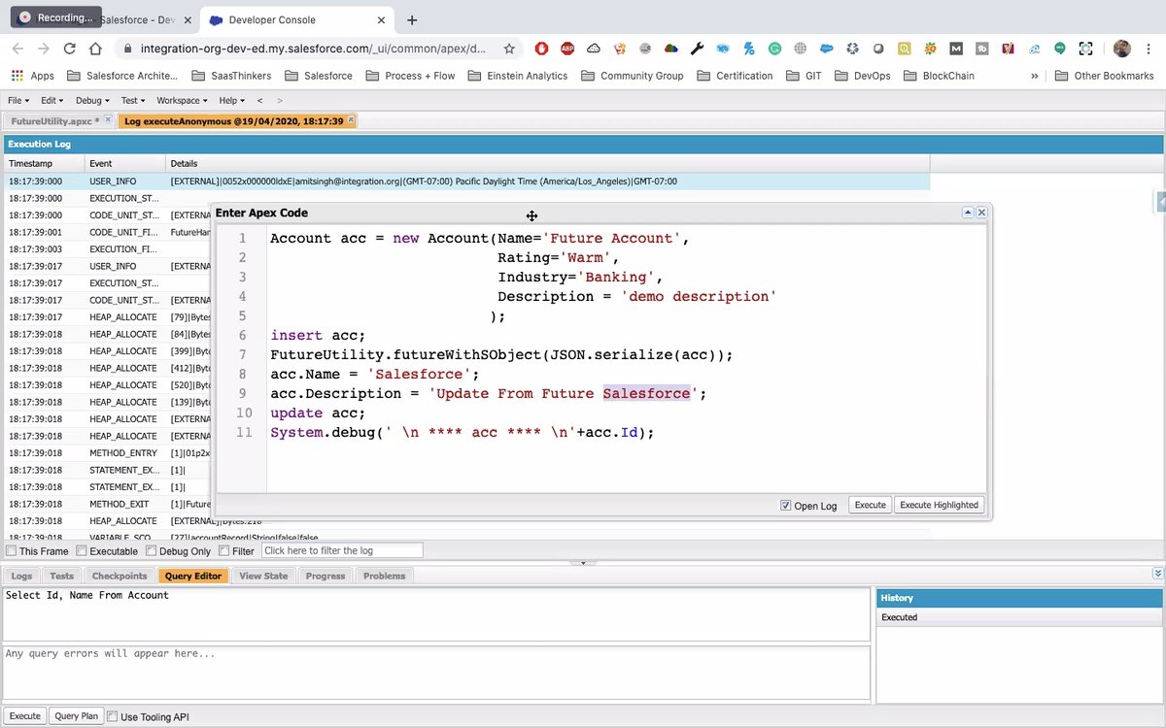Click the red stop-hand adblock extension icon
This screenshot has width=1166, height=728.
point(541,49)
